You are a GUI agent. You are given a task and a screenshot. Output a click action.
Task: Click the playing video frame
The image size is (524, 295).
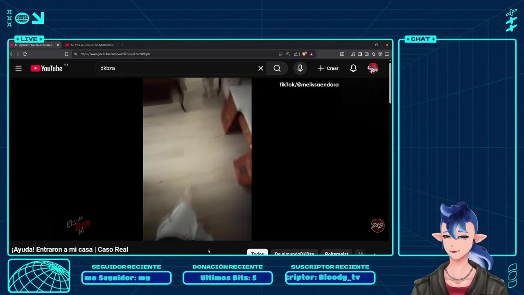[x=197, y=159]
